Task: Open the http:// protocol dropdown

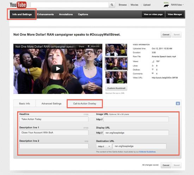Action: (104, 146)
